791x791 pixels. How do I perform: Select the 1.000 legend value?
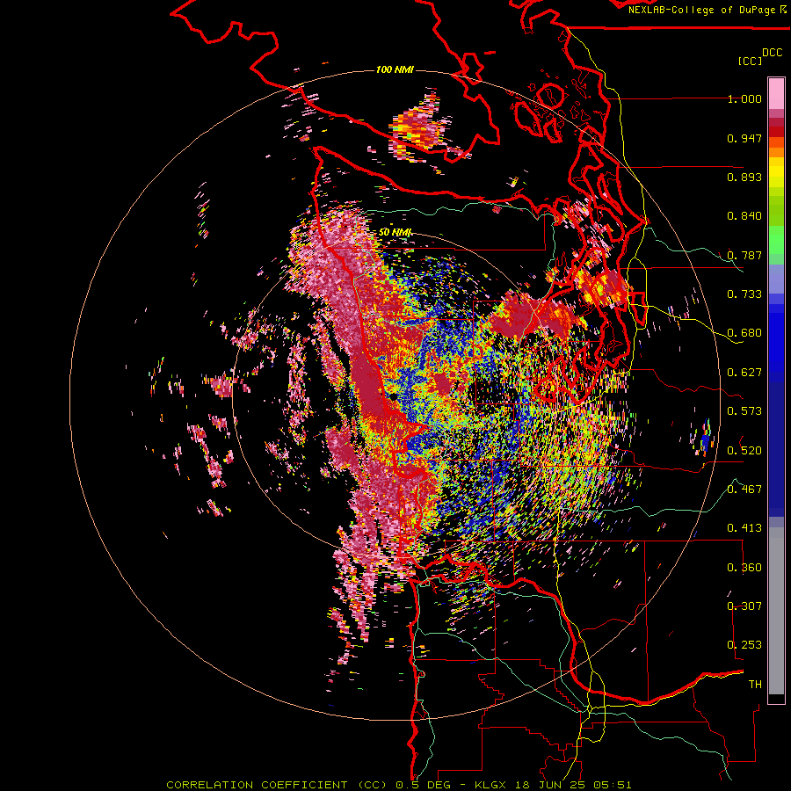[x=744, y=98]
